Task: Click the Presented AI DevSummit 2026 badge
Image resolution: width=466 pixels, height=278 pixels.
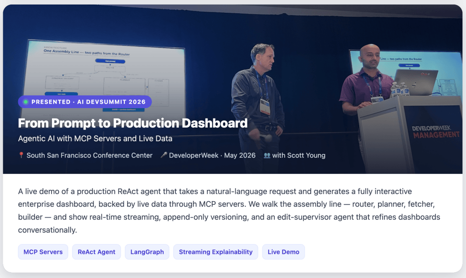Action: pos(85,102)
